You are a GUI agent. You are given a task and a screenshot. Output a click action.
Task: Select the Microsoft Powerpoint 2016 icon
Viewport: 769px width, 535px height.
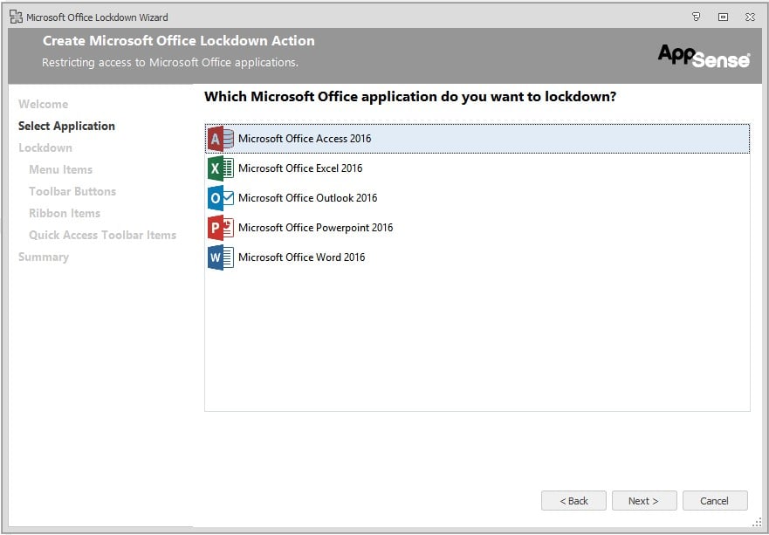221,228
